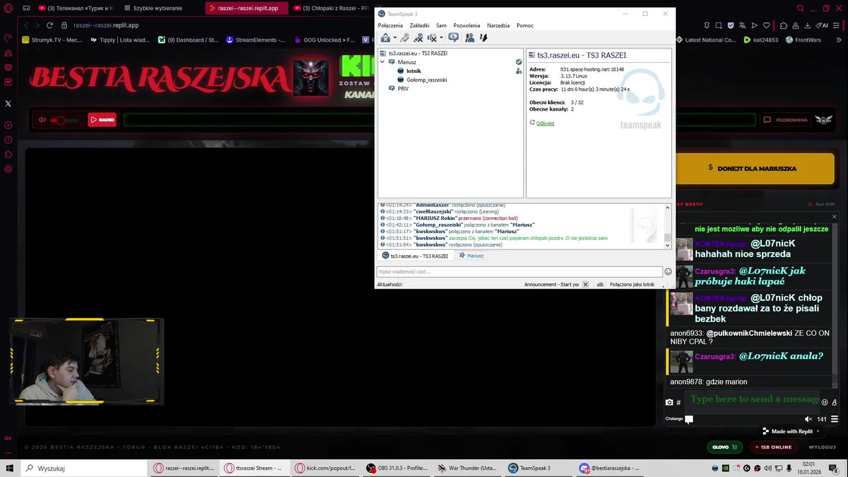Click the WYLOGUJ logout button

[x=821, y=447]
